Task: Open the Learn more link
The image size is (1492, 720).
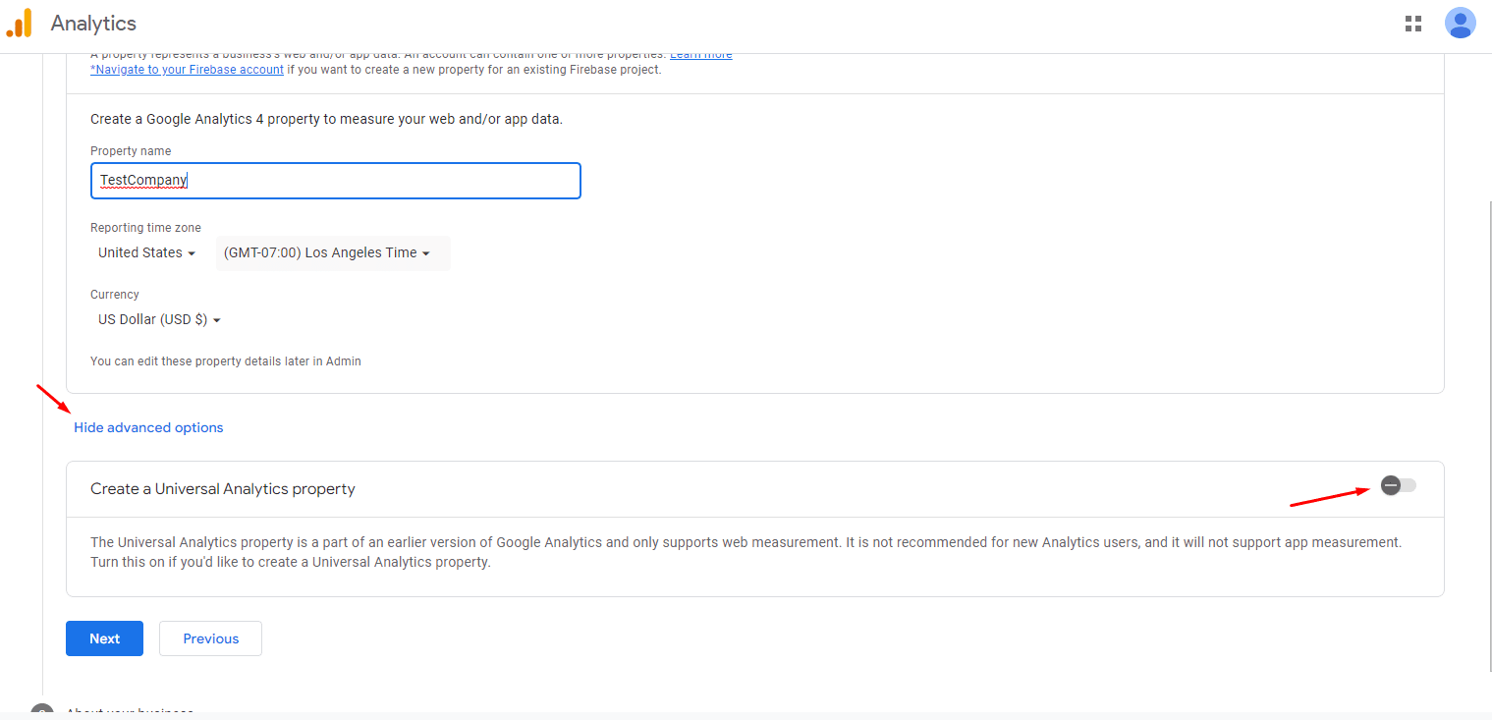Action: click(700, 55)
